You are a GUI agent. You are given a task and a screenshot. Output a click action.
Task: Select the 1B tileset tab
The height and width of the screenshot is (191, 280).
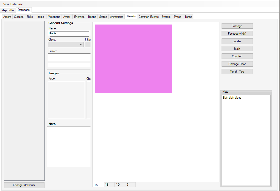pyautogui.click(x=109, y=184)
